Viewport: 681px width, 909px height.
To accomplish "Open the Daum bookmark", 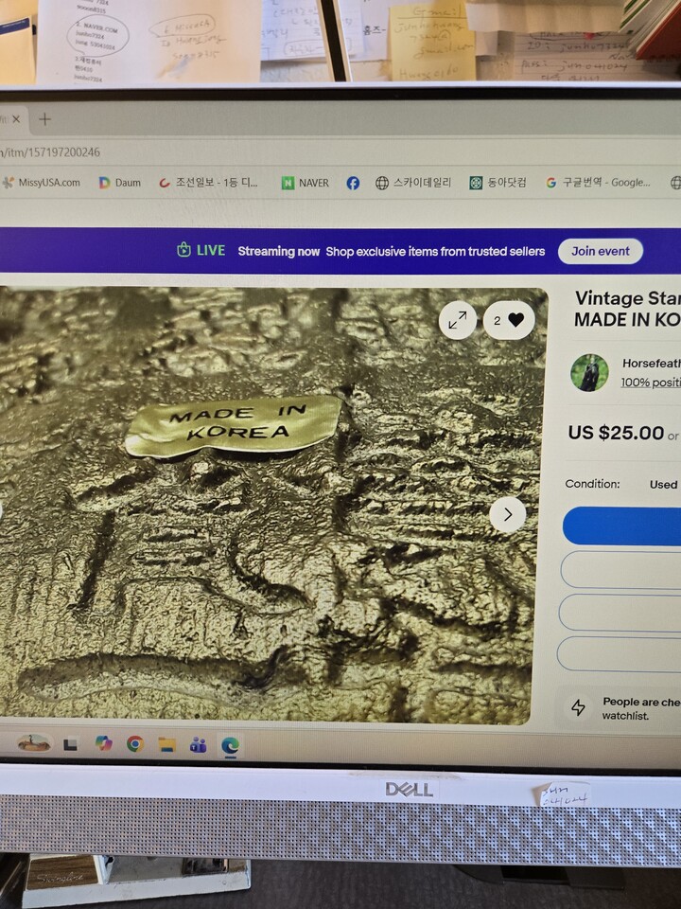I will pos(120,183).
